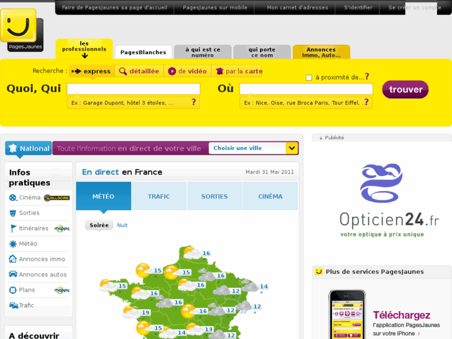Open the Cinéma sidebar link
452x339 pixels.
pyautogui.click(x=30, y=198)
